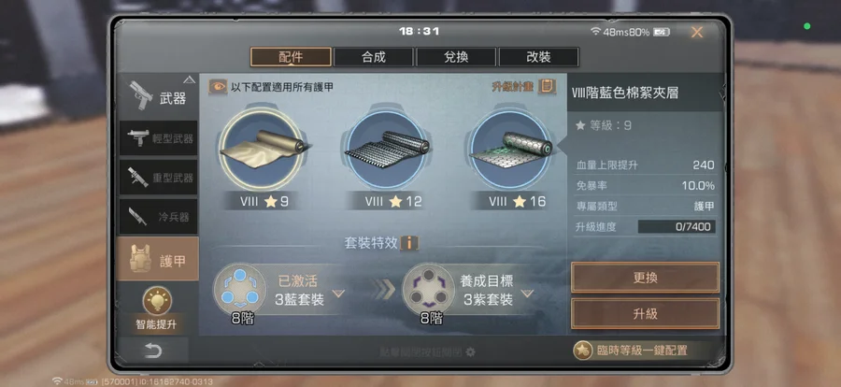Collapse the 武器 category arrow

pos(189,80)
